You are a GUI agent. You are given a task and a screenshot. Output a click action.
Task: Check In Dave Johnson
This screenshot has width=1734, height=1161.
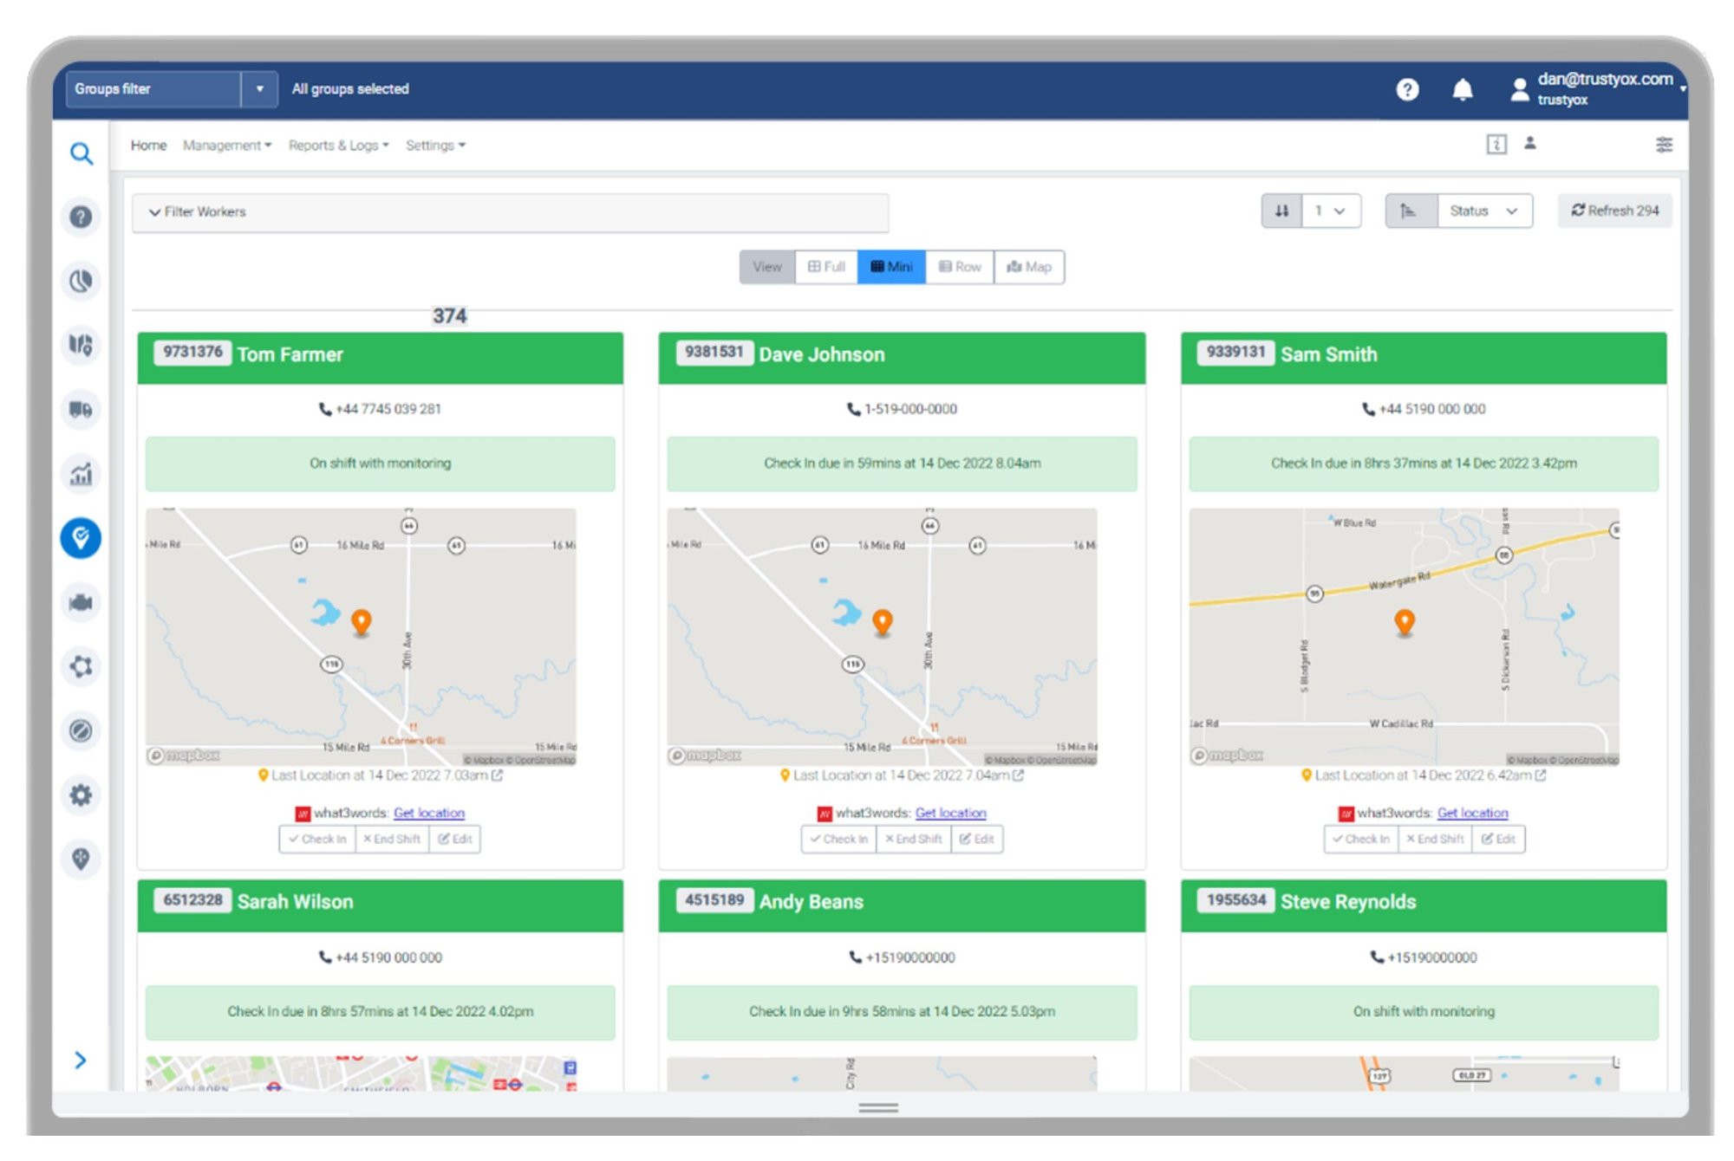pos(839,839)
